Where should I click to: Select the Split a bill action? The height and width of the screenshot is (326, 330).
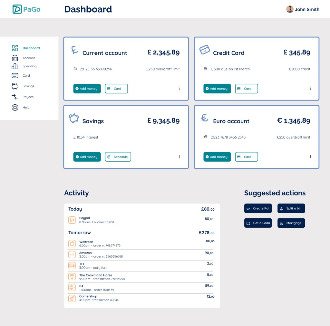point(291,208)
